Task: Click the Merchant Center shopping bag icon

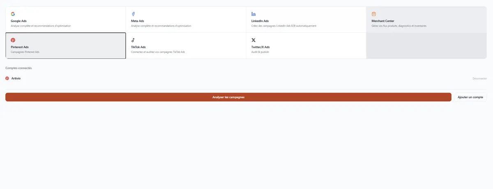Action: (374, 14)
